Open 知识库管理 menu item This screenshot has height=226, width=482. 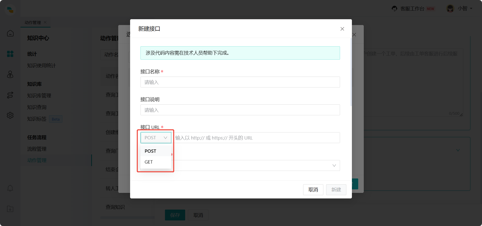point(39,96)
